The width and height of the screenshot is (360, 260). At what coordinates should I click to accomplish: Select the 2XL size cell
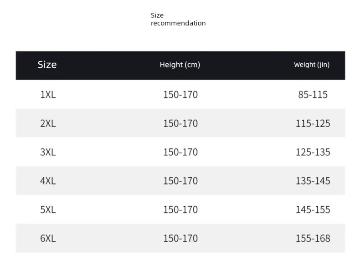click(x=48, y=123)
